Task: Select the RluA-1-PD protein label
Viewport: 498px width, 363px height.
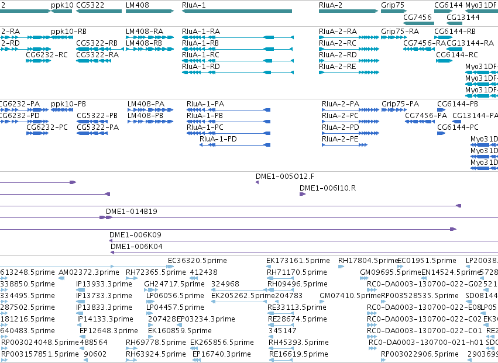Action: click(218, 139)
